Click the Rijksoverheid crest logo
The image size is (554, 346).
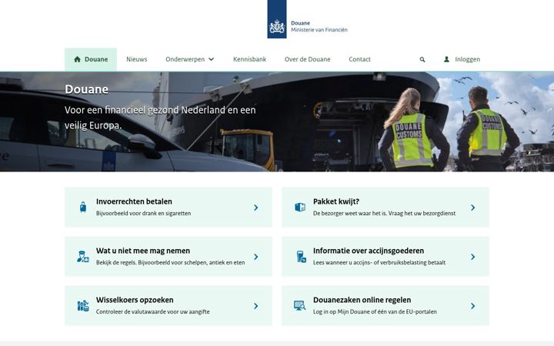pyautogui.click(x=277, y=19)
